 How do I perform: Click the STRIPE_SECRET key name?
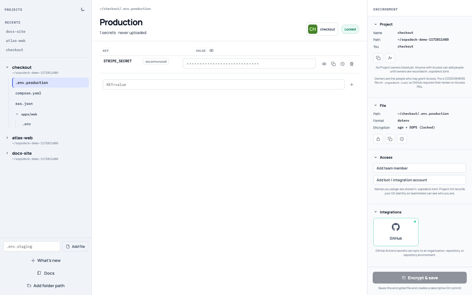tap(118, 61)
